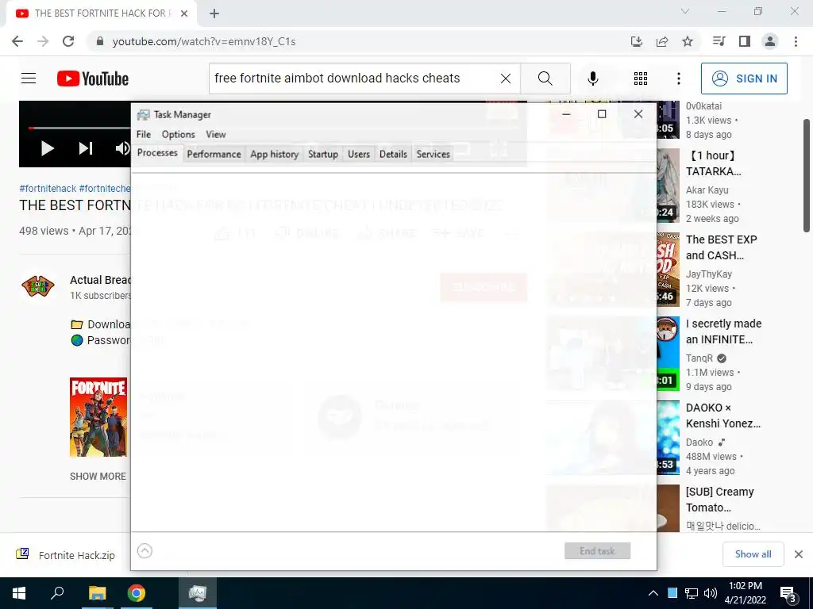Click the install/download icon in address bar
The height and width of the screenshot is (609, 813).
(637, 41)
